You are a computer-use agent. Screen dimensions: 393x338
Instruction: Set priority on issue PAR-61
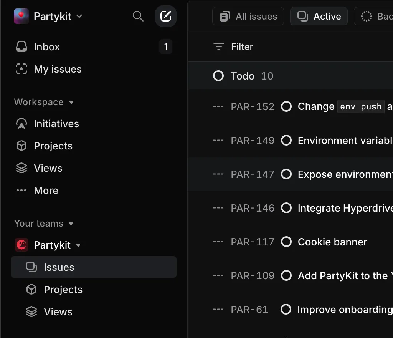click(x=218, y=309)
